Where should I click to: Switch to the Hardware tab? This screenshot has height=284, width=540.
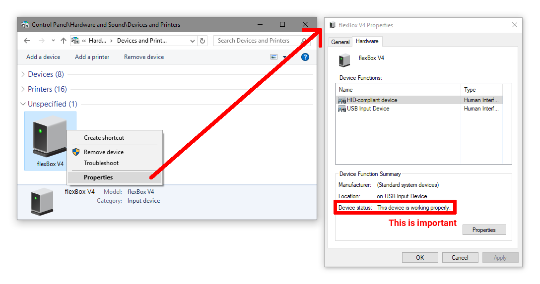tap(367, 41)
